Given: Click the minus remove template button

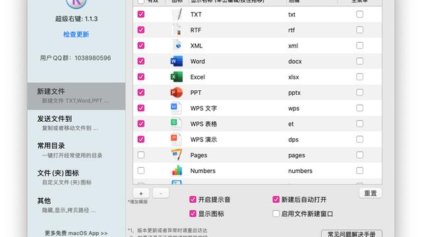Looking at the screenshot, I should pos(161,193).
